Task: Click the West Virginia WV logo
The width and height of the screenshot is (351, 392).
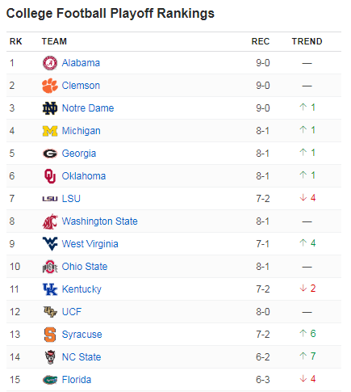Action: 50,244
